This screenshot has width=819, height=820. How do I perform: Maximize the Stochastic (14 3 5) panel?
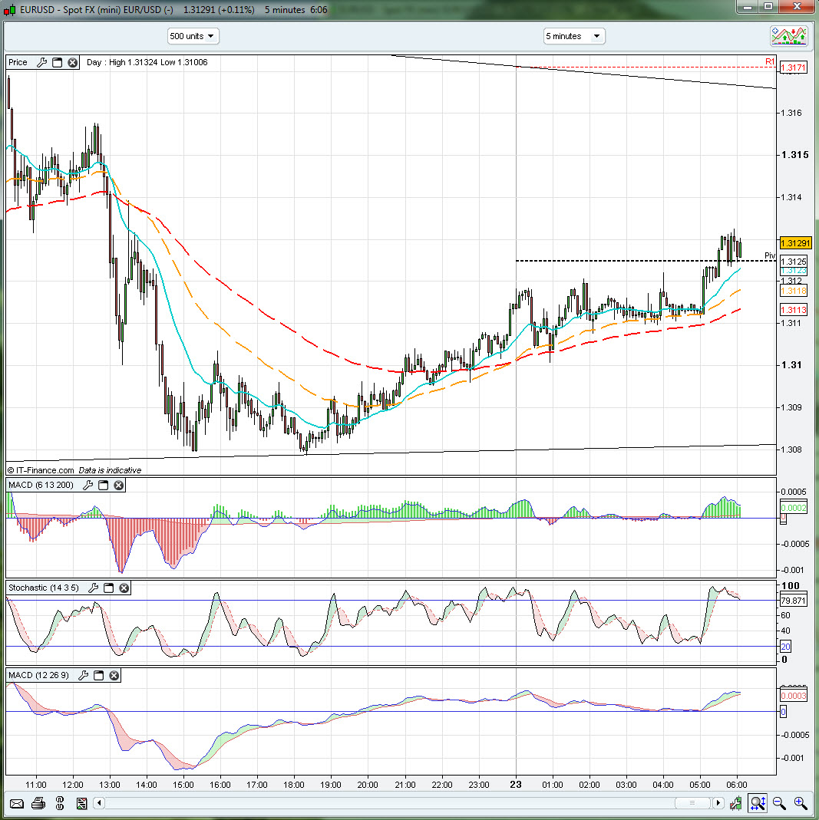click(108, 588)
